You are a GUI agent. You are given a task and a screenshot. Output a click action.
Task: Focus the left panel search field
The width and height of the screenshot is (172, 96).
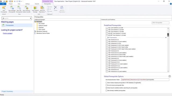(17, 18)
